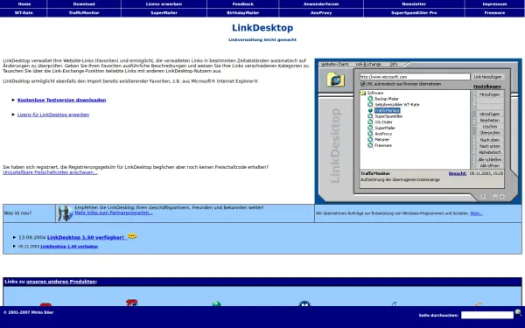Click the link icon beside Backup Maker
This screenshot has height=328, width=525.
tap(370, 99)
